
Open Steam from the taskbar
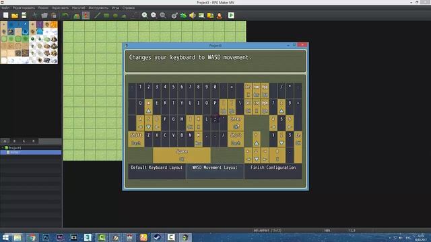tap(157, 237)
